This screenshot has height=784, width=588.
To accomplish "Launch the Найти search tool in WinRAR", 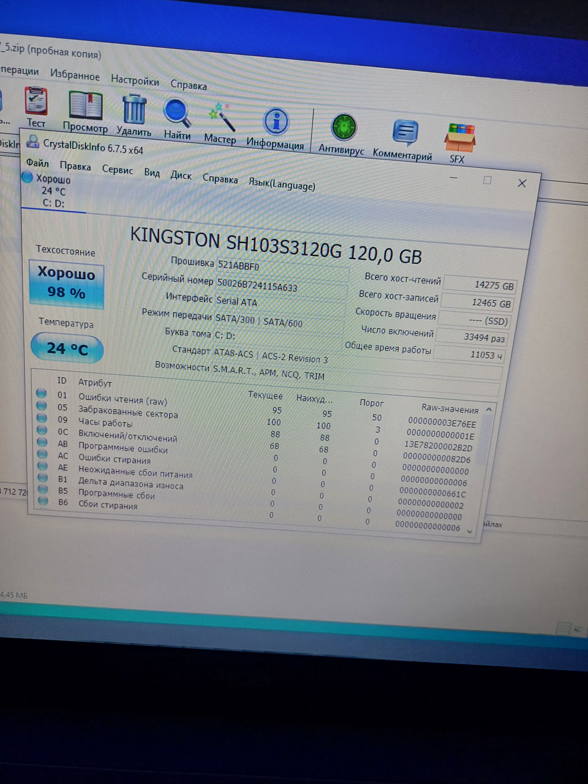I will pyautogui.click(x=177, y=113).
